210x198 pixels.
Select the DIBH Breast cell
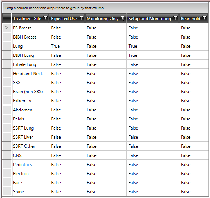coord(30,37)
